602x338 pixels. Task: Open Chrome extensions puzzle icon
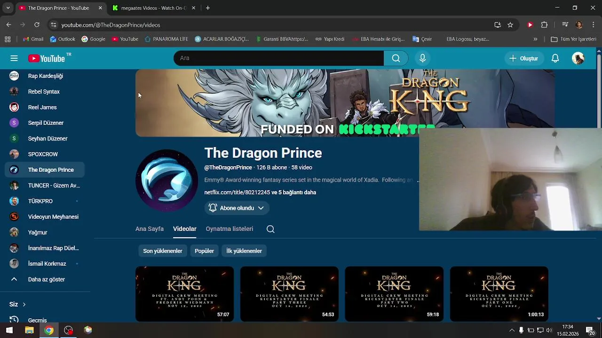(x=544, y=25)
